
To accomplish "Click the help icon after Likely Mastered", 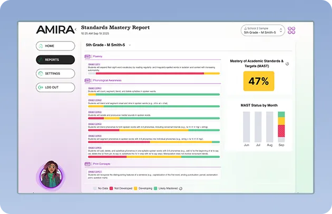I will point(181,188).
